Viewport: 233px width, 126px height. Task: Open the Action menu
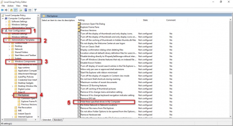pos(10,6)
